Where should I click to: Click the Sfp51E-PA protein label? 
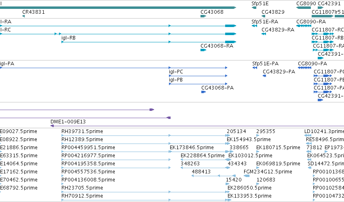[265, 64]
